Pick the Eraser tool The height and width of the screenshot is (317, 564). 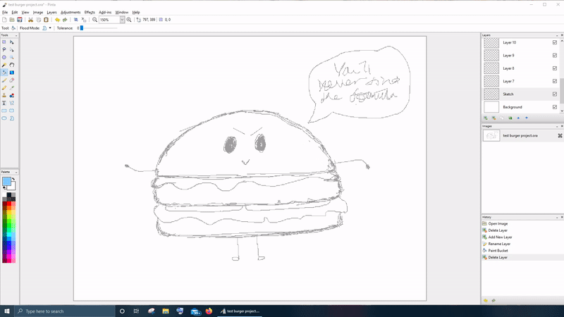(x=12, y=80)
